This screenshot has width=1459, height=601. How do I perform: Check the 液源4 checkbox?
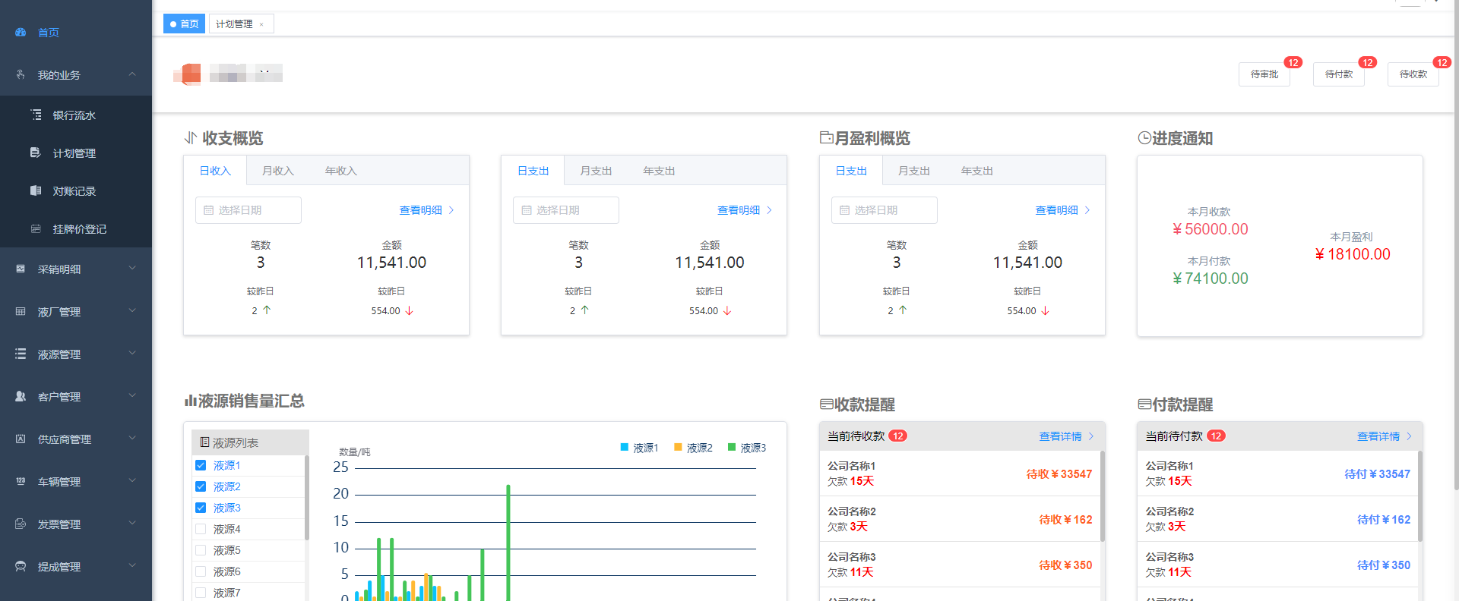click(201, 529)
